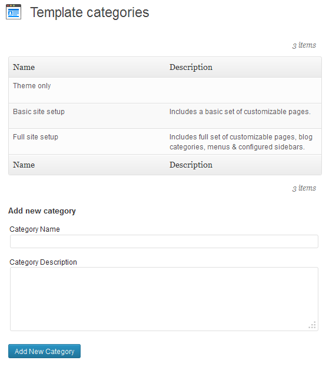Click the Basic site setup description text
The width and height of the screenshot is (329, 367).
click(240, 112)
